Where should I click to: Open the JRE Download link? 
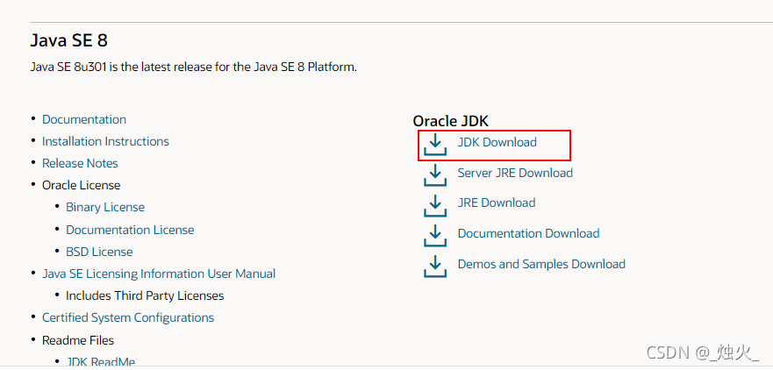(497, 203)
